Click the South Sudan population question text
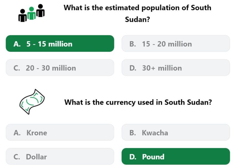The image size is (233, 167). pos(137,14)
